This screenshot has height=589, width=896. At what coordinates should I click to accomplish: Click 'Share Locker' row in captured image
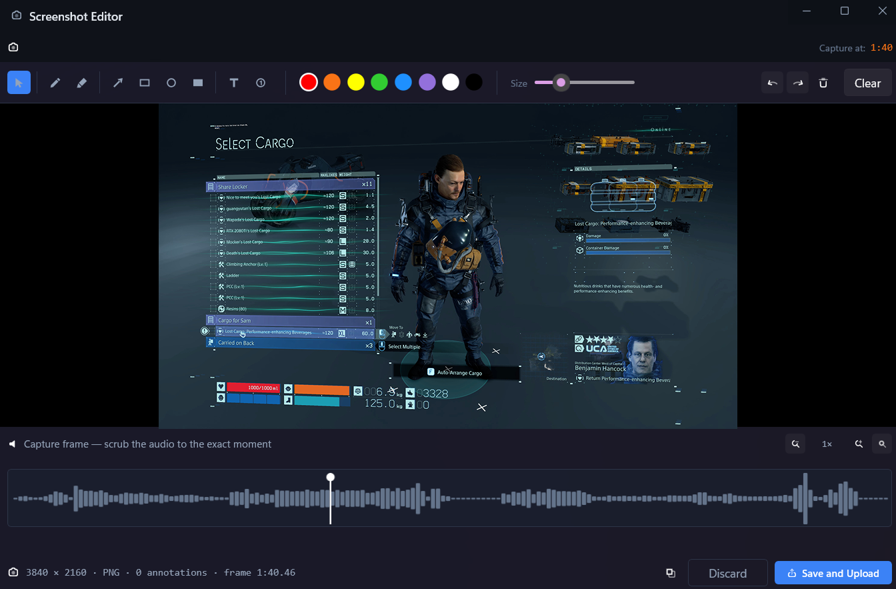[x=291, y=187]
